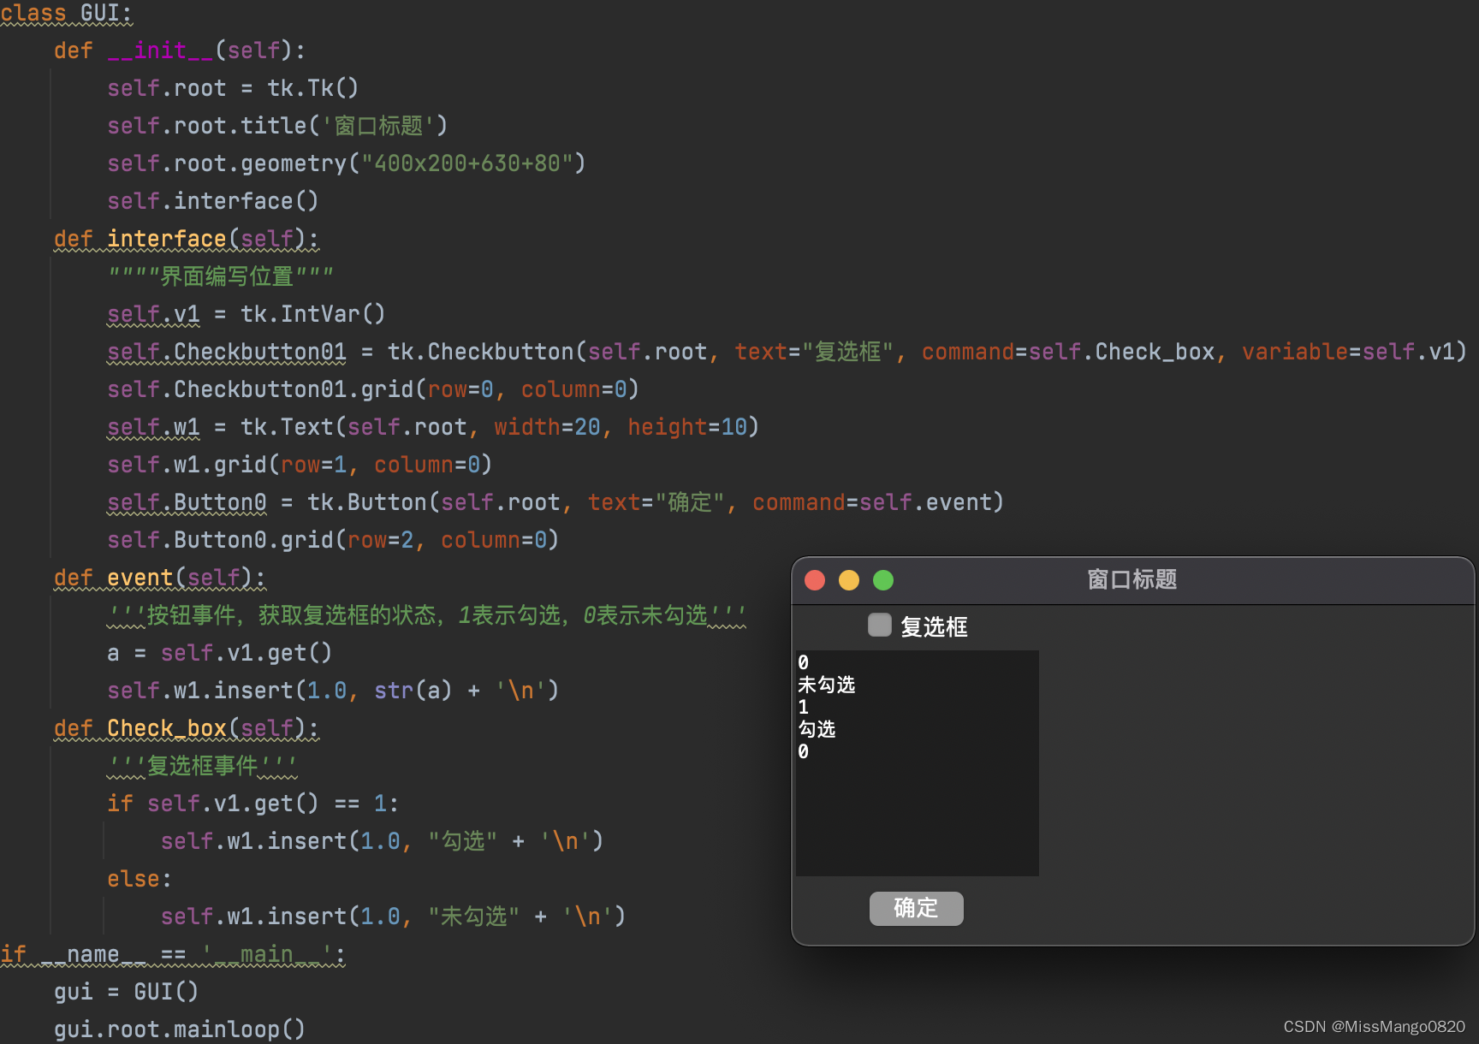
Task: Click 'self.Checkbutton01.grid(row=0, column=0)' line
Action: coord(372,389)
